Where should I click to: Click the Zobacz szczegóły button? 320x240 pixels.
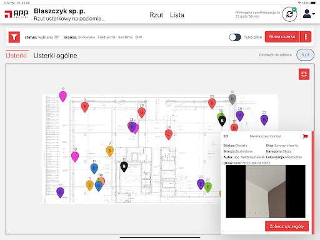[x=287, y=226]
